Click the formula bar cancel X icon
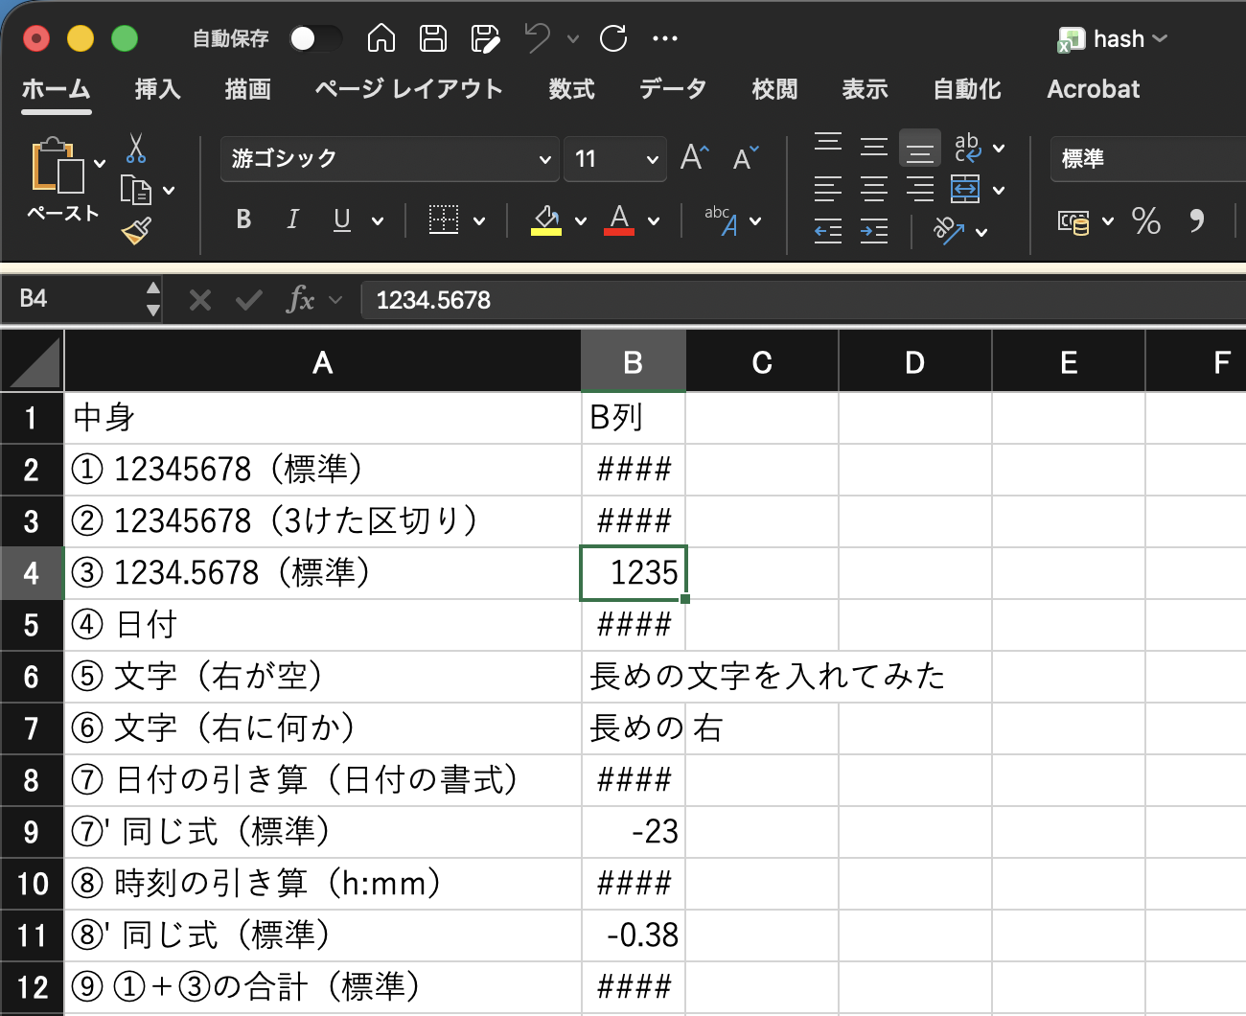This screenshot has width=1246, height=1016. coord(200,301)
